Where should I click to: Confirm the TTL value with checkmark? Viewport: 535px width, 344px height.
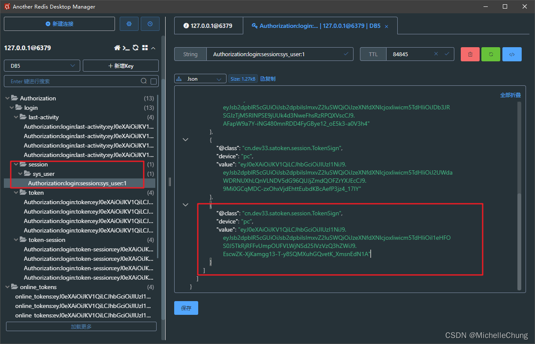(447, 54)
